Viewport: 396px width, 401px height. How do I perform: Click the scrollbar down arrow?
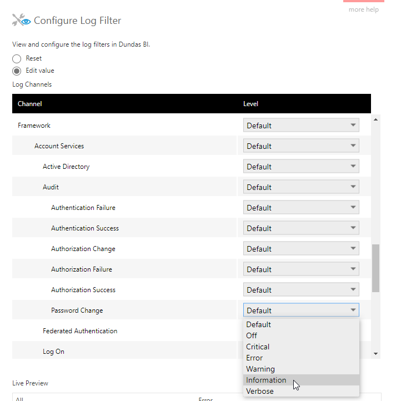pos(375,354)
